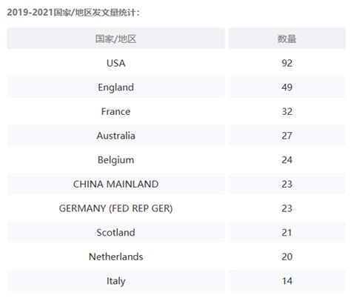Click the count 21 for Scotland
The width and height of the screenshot is (351, 301).
click(287, 233)
